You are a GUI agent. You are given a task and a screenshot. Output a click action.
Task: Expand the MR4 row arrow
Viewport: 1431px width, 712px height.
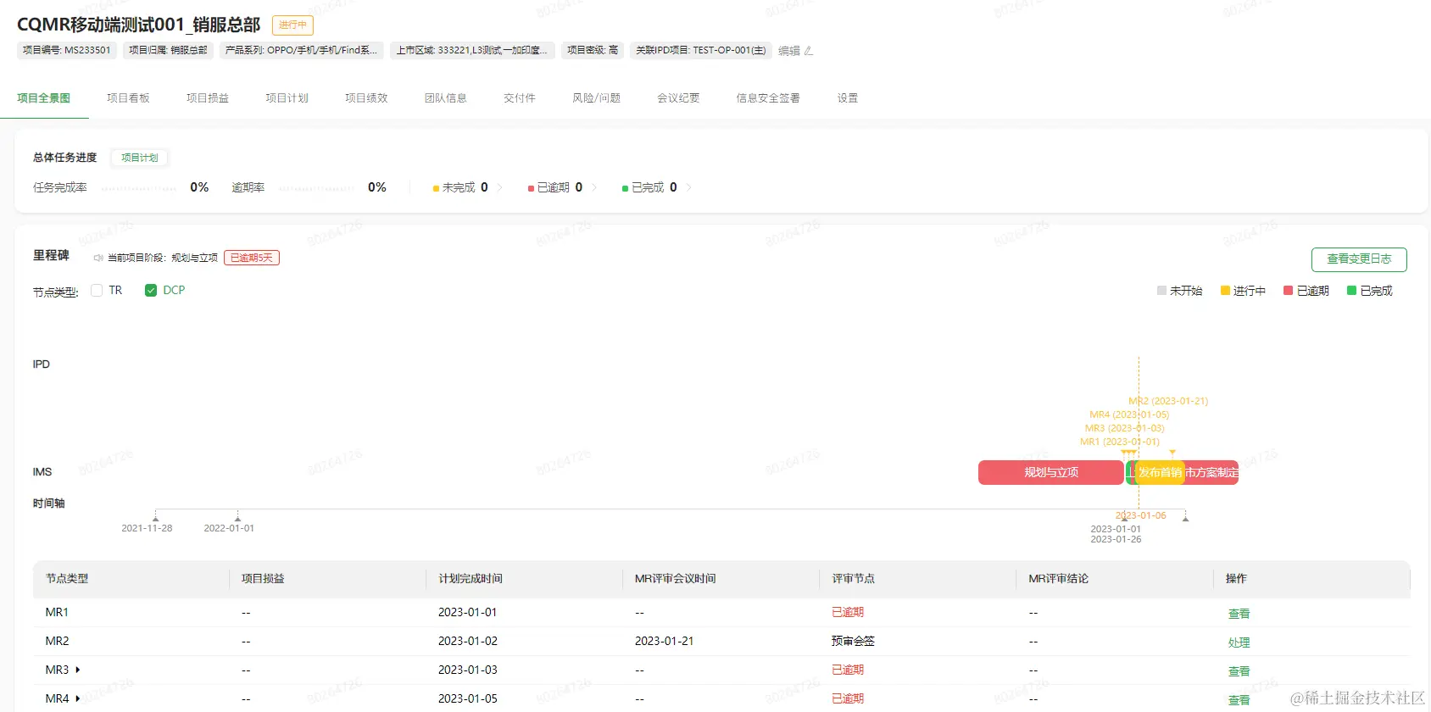point(78,698)
